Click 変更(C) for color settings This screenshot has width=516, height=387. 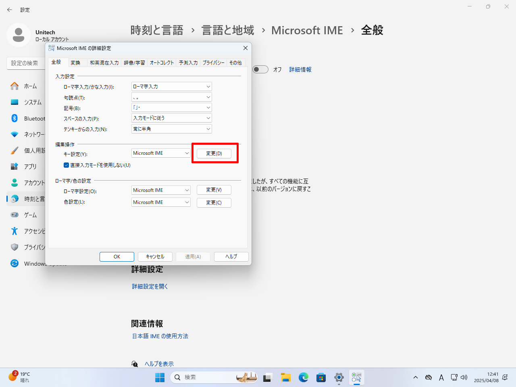pyautogui.click(x=214, y=202)
